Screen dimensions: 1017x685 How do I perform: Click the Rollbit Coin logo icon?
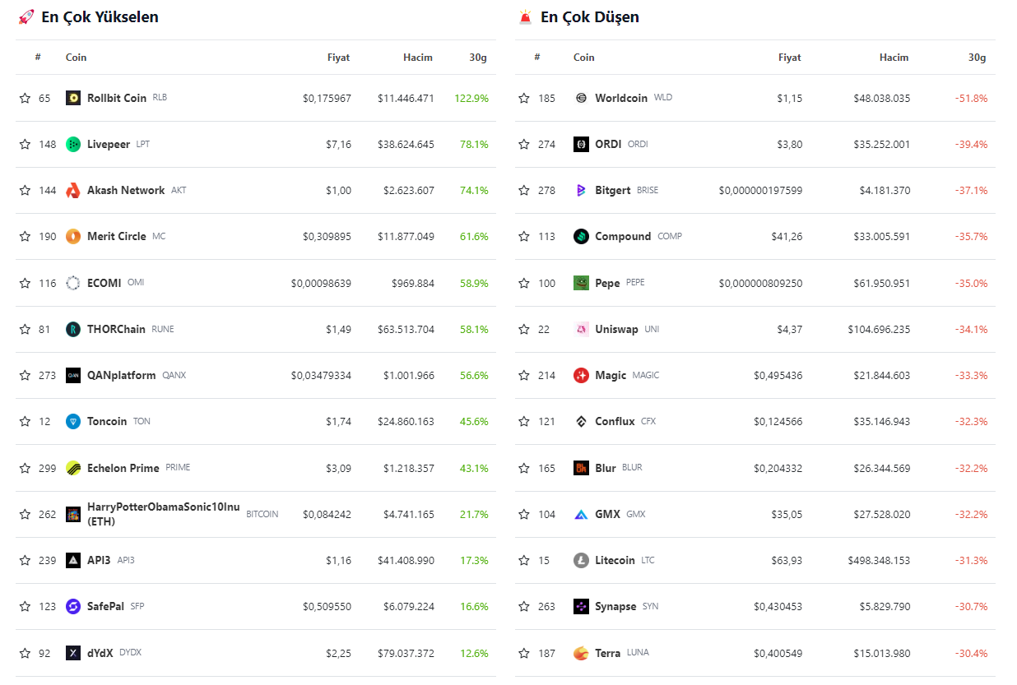(x=73, y=98)
